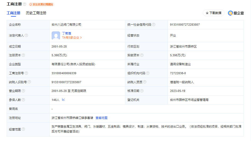Switch to the 历史工商注册 tab
The height and width of the screenshot is (141, 251).
(36, 13)
